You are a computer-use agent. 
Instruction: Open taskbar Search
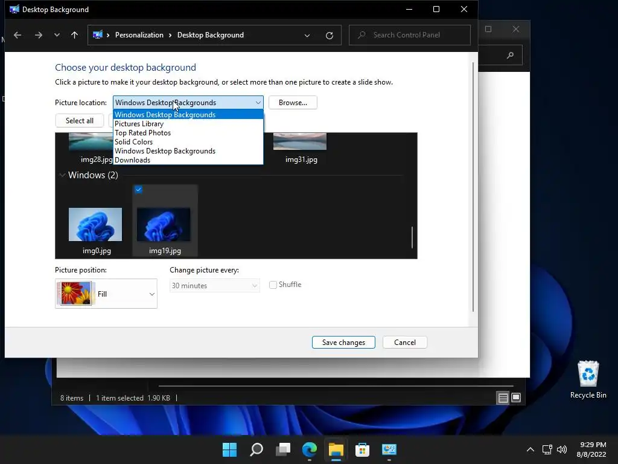tap(256, 449)
